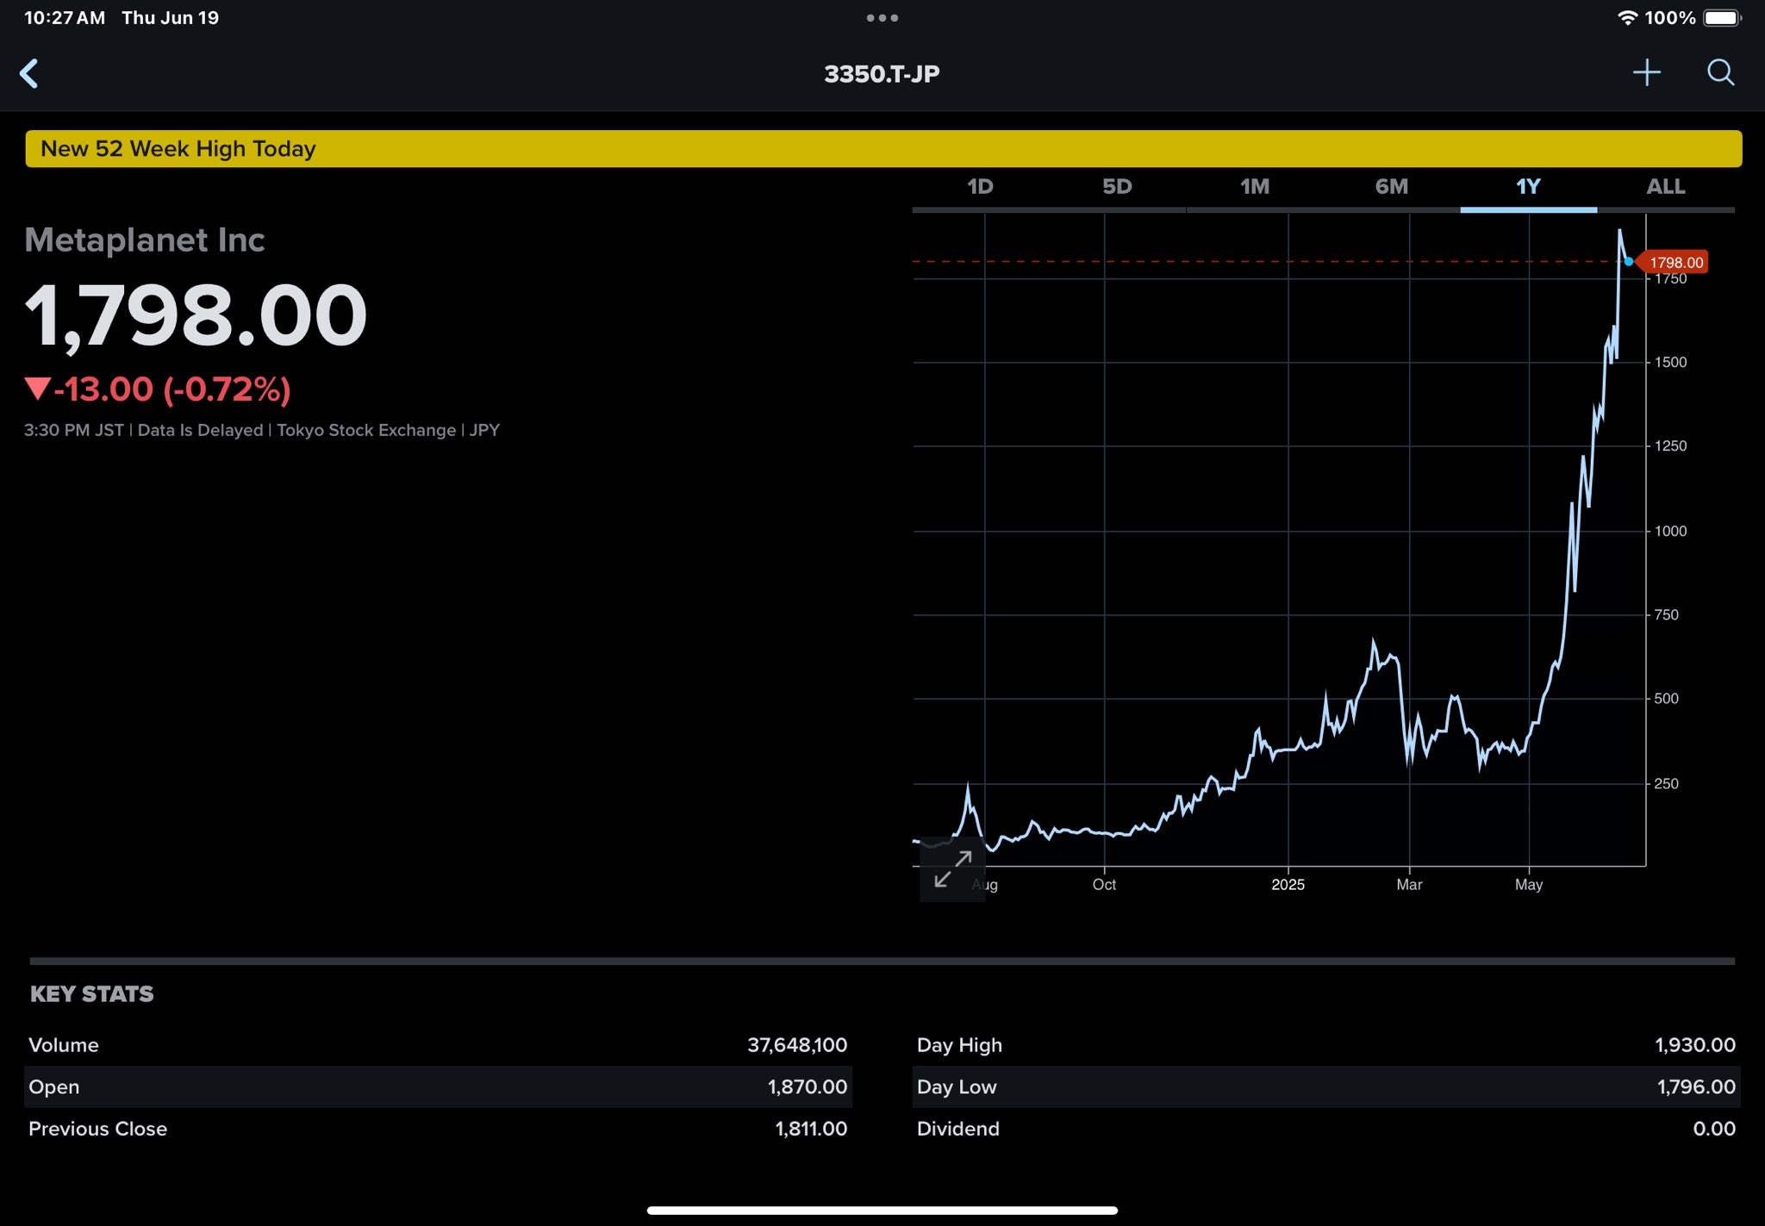Open search with magnifying glass icon
The width and height of the screenshot is (1765, 1226).
(x=1720, y=72)
